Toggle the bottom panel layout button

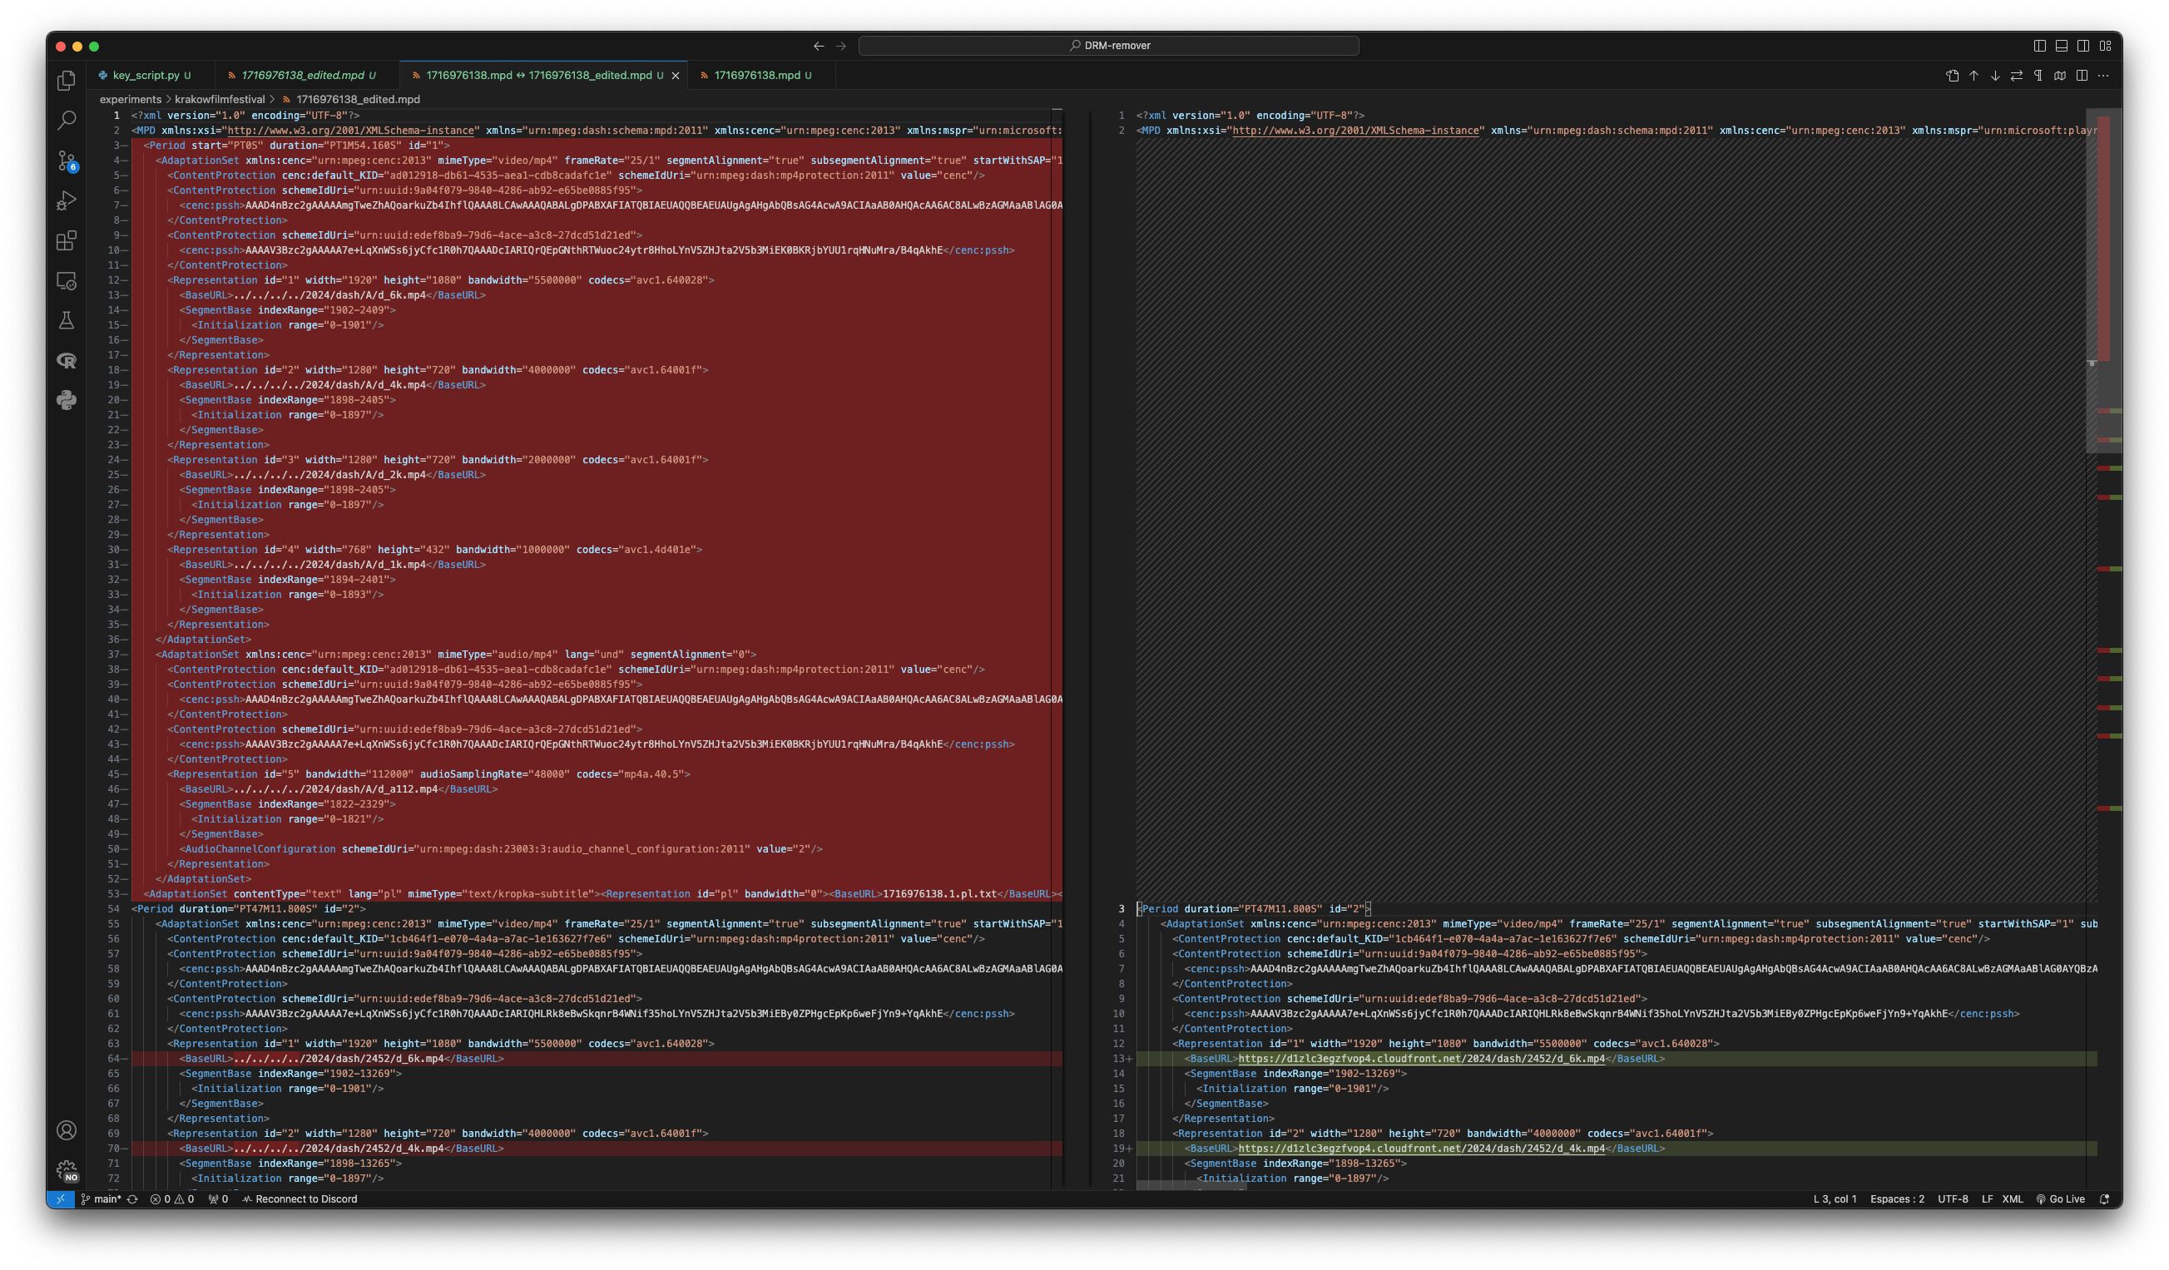point(2062,46)
